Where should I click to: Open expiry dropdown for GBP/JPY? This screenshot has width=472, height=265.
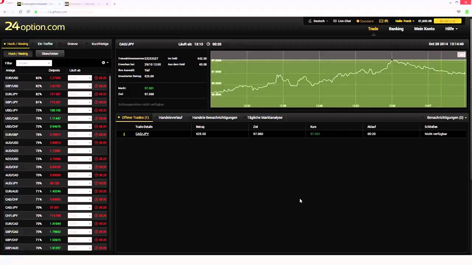tap(80, 102)
